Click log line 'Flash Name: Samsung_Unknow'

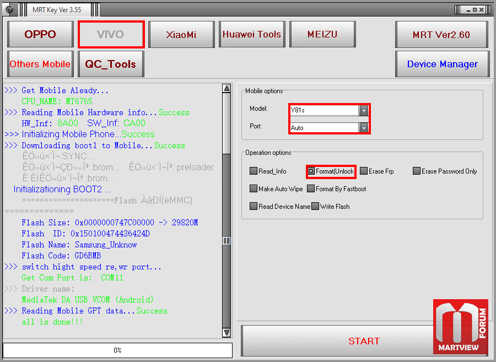point(79,245)
